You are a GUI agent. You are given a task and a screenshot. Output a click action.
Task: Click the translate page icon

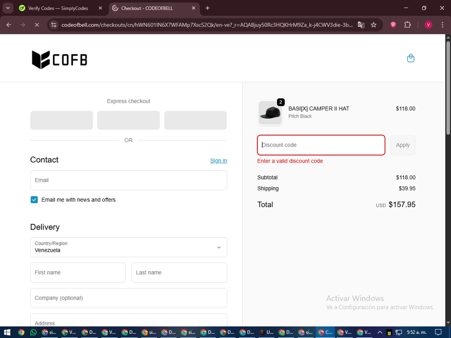[361, 25]
